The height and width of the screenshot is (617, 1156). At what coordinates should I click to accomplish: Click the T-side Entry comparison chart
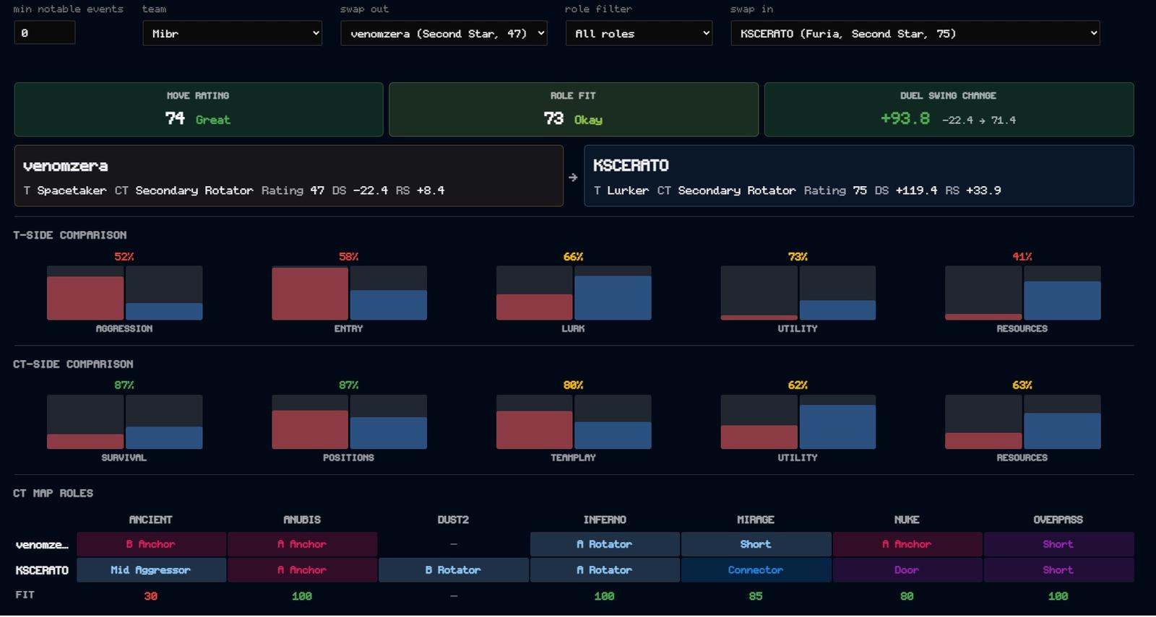coord(349,293)
